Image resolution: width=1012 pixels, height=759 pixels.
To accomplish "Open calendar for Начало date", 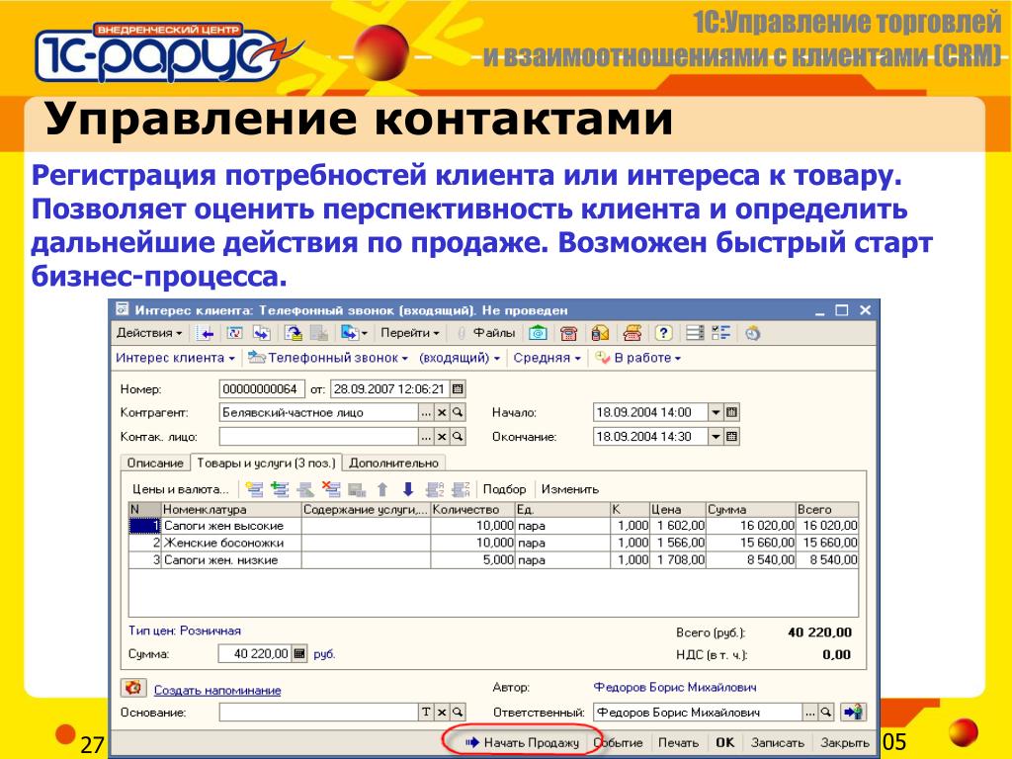I will 732,412.
